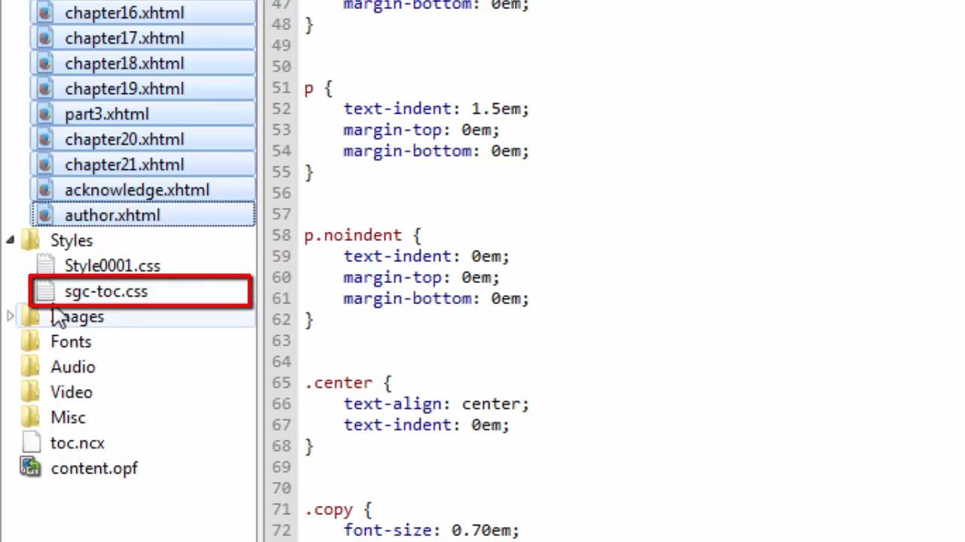Image resolution: width=965 pixels, height=542 pixels.
Task: Select the Styles folder label
Action: pos(72,240)
